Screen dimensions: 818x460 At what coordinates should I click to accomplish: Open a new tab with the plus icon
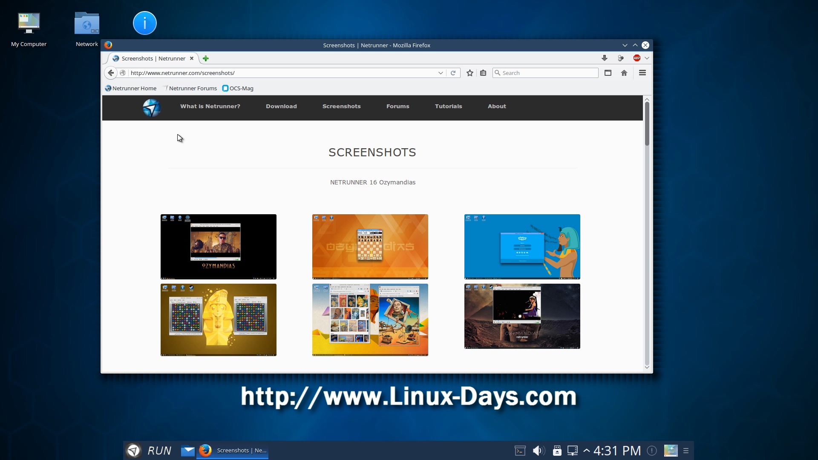pyautogui.click(x=206, y=58)
